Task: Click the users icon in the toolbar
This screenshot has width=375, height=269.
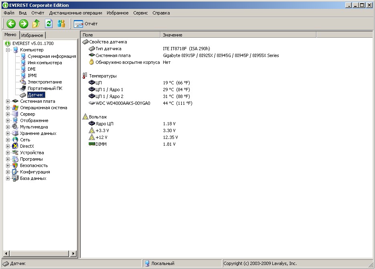Action: [x=61, y=24]
